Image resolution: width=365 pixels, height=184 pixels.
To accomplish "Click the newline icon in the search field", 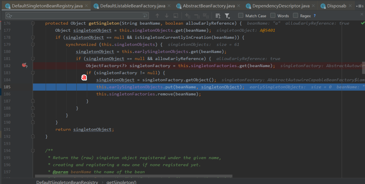I will [145, 16].
